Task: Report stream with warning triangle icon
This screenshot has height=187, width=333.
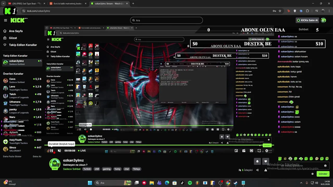Action: (x=266, y=170)
